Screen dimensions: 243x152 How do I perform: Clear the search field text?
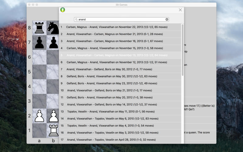pyautogui.click(x=167, y=19)
